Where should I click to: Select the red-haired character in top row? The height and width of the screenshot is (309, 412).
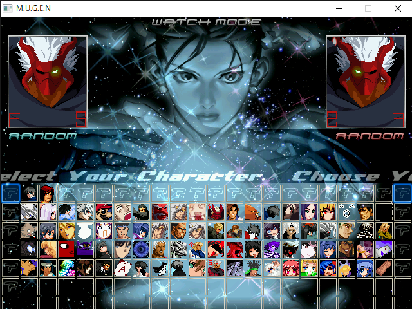(x=48, y=193)
